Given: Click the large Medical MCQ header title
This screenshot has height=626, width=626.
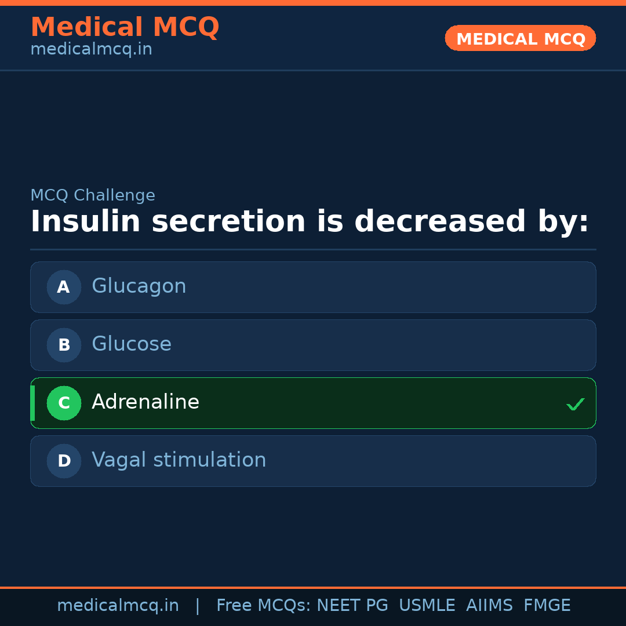Looking at the screenshot, I should (125, 27).
